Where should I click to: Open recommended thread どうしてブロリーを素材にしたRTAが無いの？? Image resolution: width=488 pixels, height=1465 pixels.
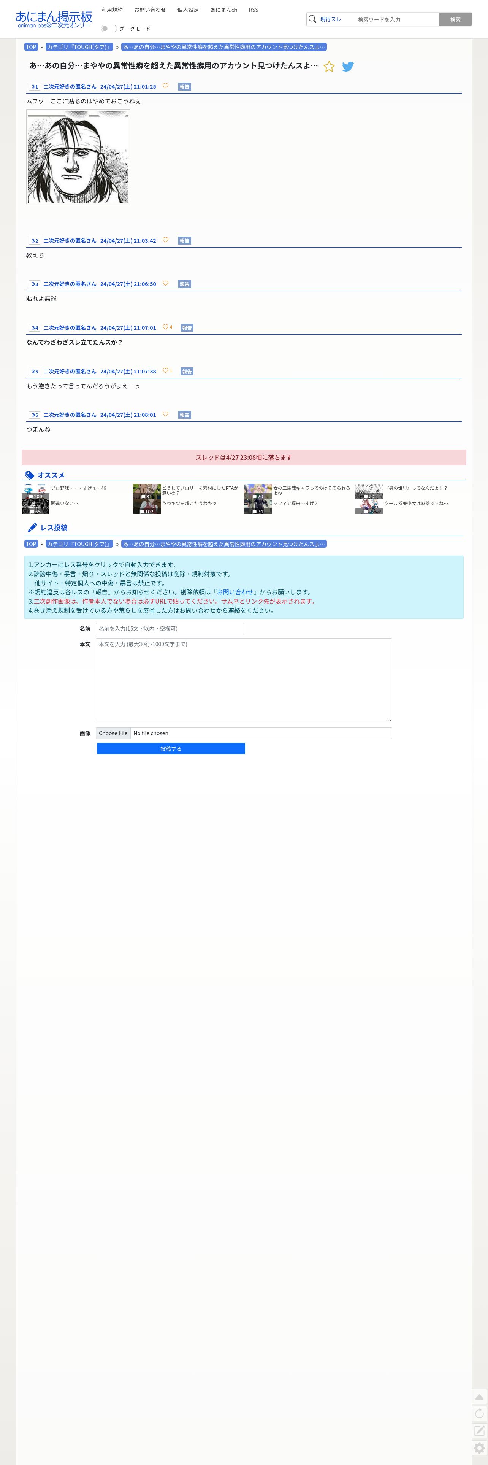click(200, 490)
